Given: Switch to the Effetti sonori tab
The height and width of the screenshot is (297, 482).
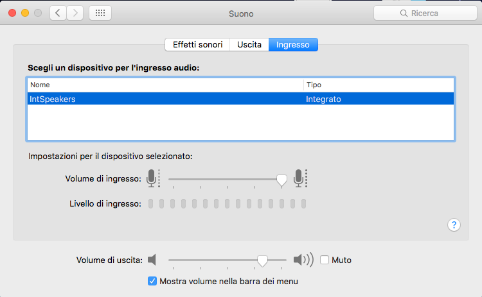Looking at the screenshot, I should (197, 45).
